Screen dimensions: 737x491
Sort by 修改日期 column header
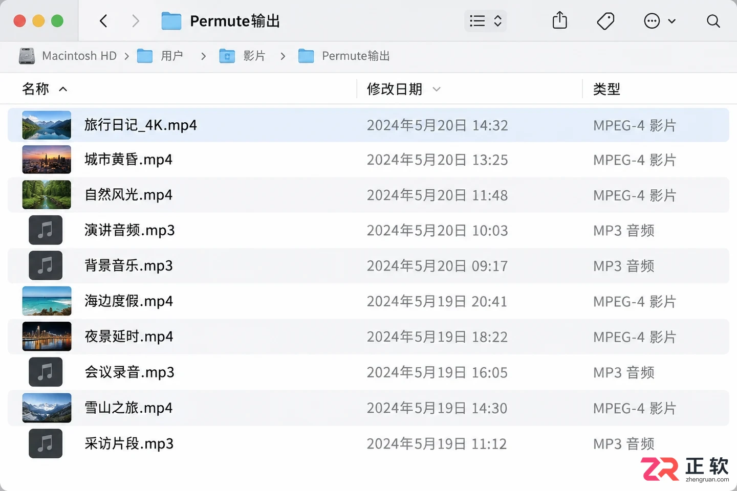point(404,89)
